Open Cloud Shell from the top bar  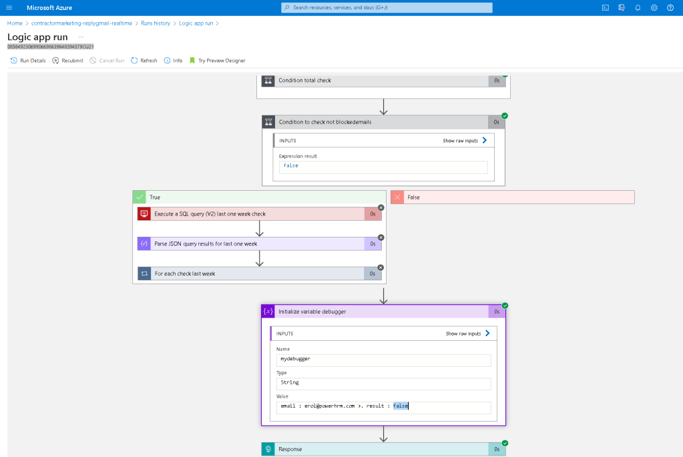coord(606,8)
